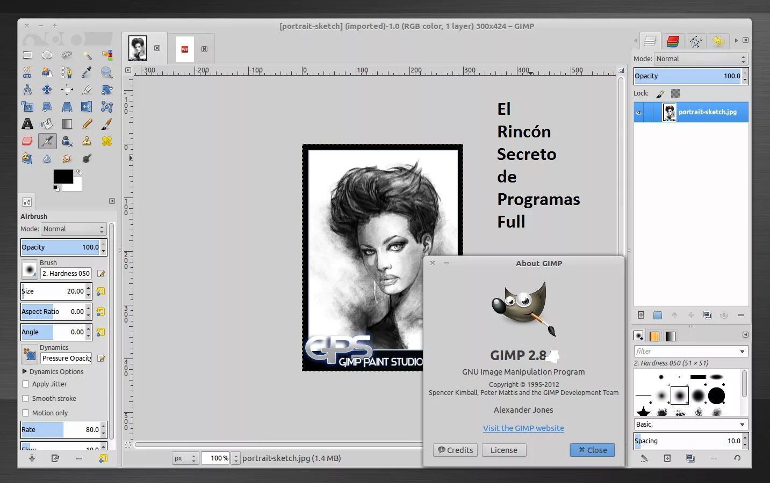The image size is (770, 483).
Task: Click the Credits button
Action: (456, 450)
